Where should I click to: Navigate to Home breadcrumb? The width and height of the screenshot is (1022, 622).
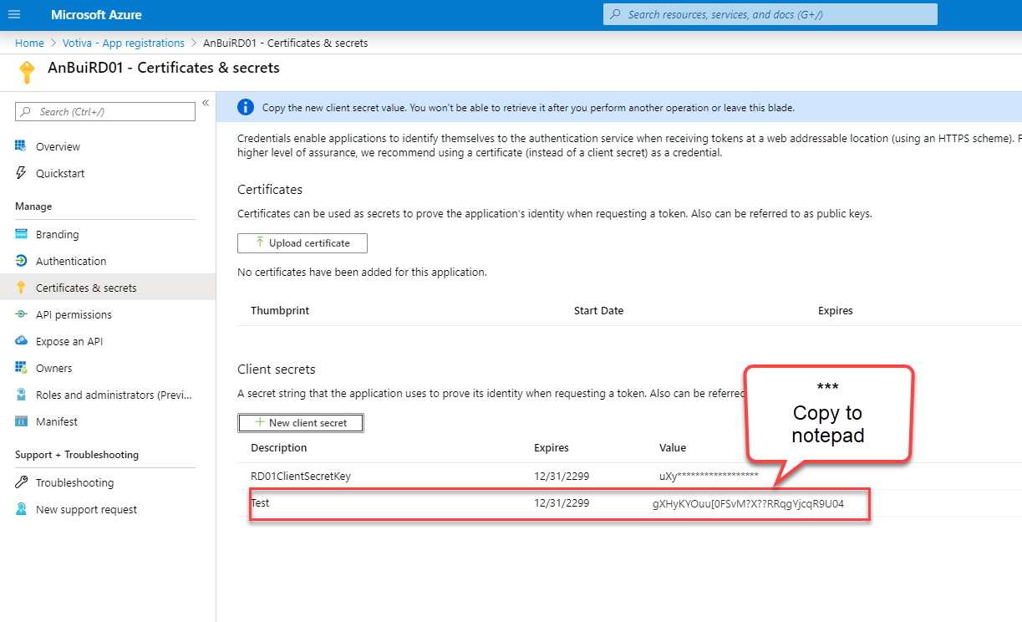pos(29,43)
